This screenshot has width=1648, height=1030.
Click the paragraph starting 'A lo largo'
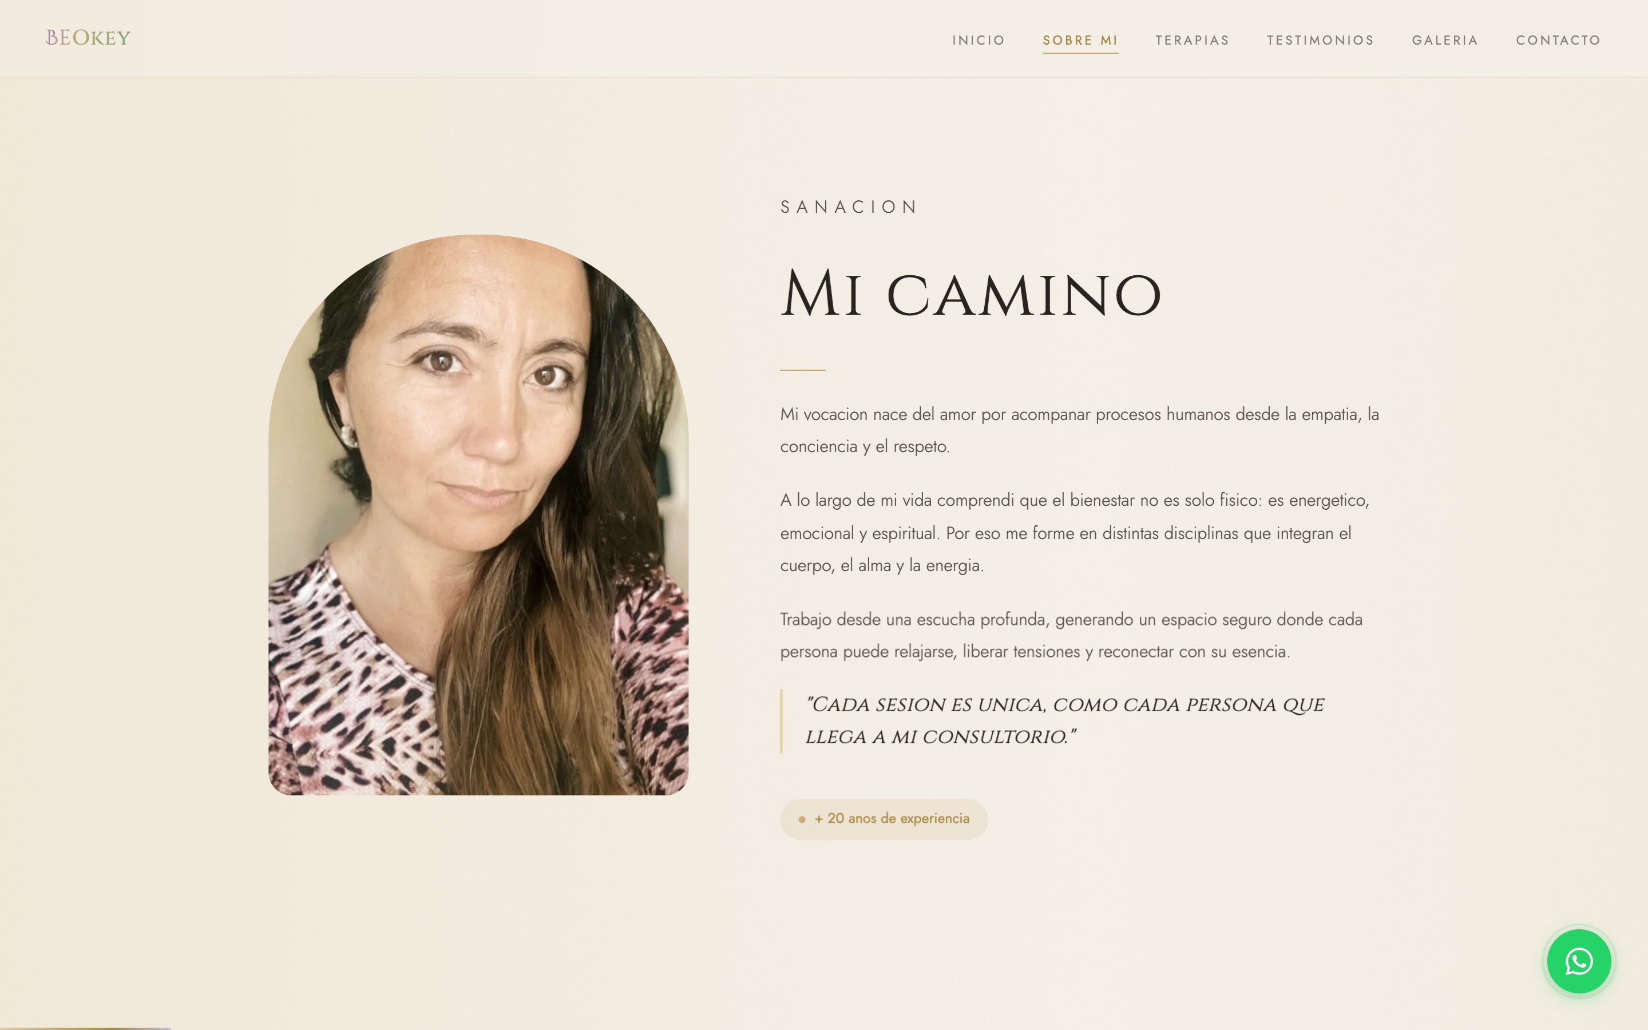point(1075,533)
